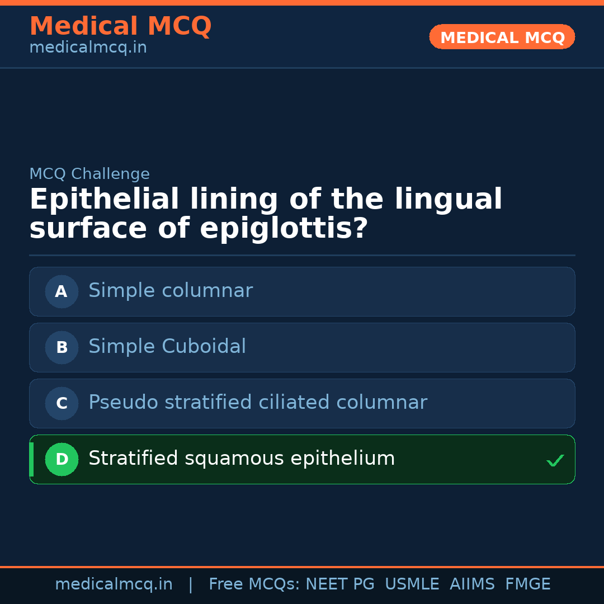Click the letter C circle badge

click(x=62, y=403)
